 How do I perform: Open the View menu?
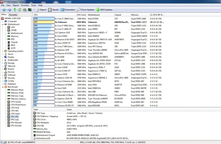tap(9, 5)
